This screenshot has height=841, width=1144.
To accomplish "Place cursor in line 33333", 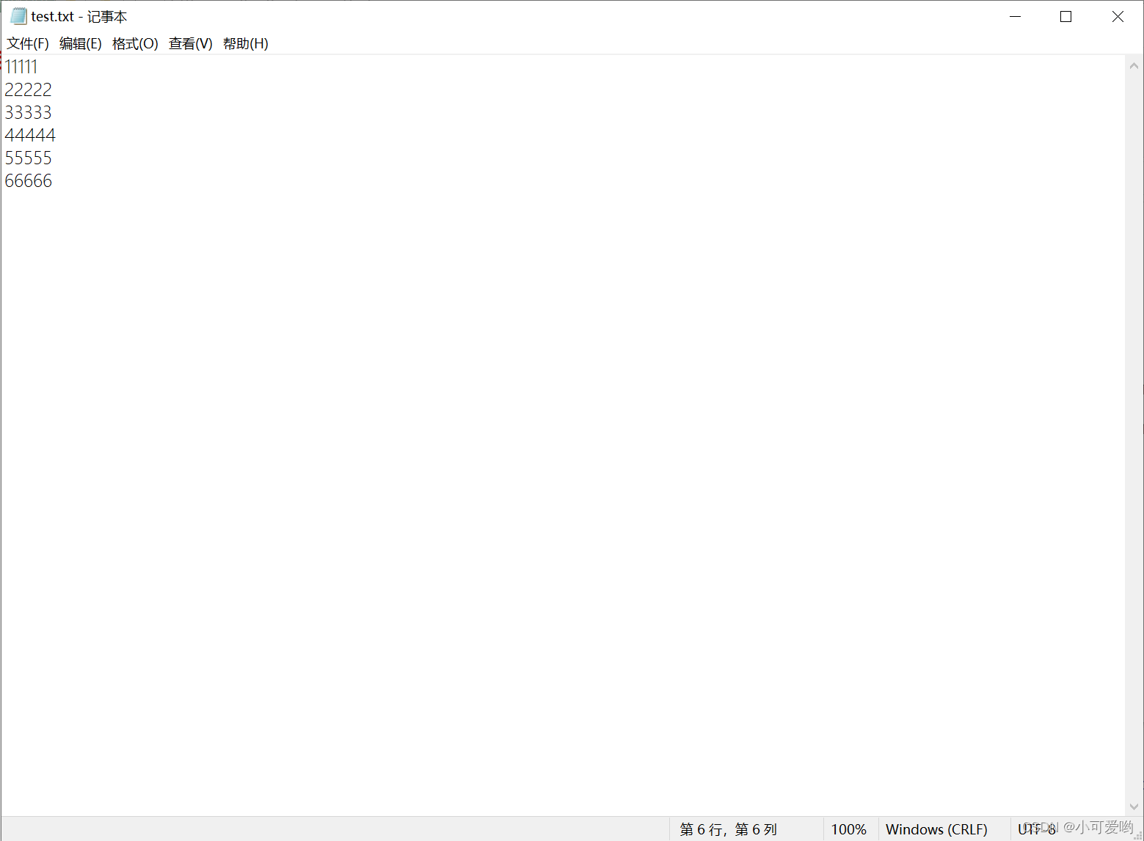I will click(x=29, y=112).
